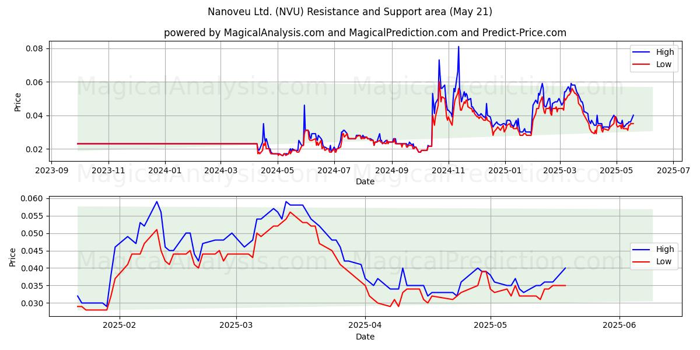Click the '2025-04' tick on bottom chart
Viewport: 700px width, 350px height.
[365, 325]
